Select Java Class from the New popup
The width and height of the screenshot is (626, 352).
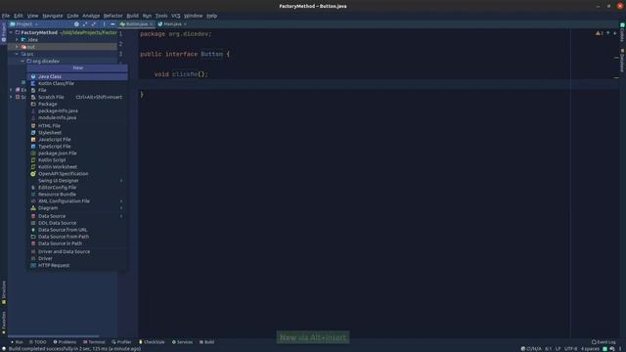[x=77, y=76]
